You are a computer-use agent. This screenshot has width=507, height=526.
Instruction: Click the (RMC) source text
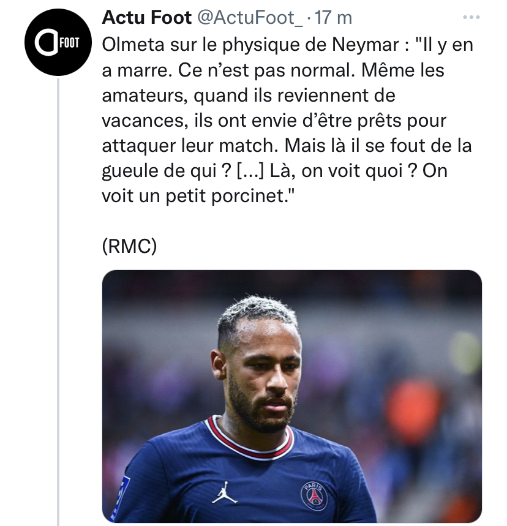[x=129, y=246]
